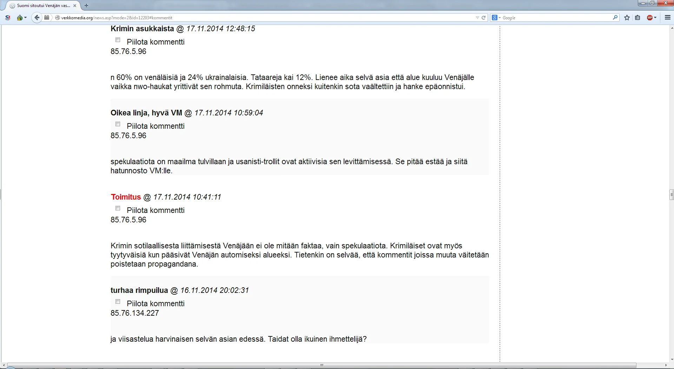Screen dimensions: 674x369
Task: Click the verkkomedia.org URL field
Action: point(267,18)
